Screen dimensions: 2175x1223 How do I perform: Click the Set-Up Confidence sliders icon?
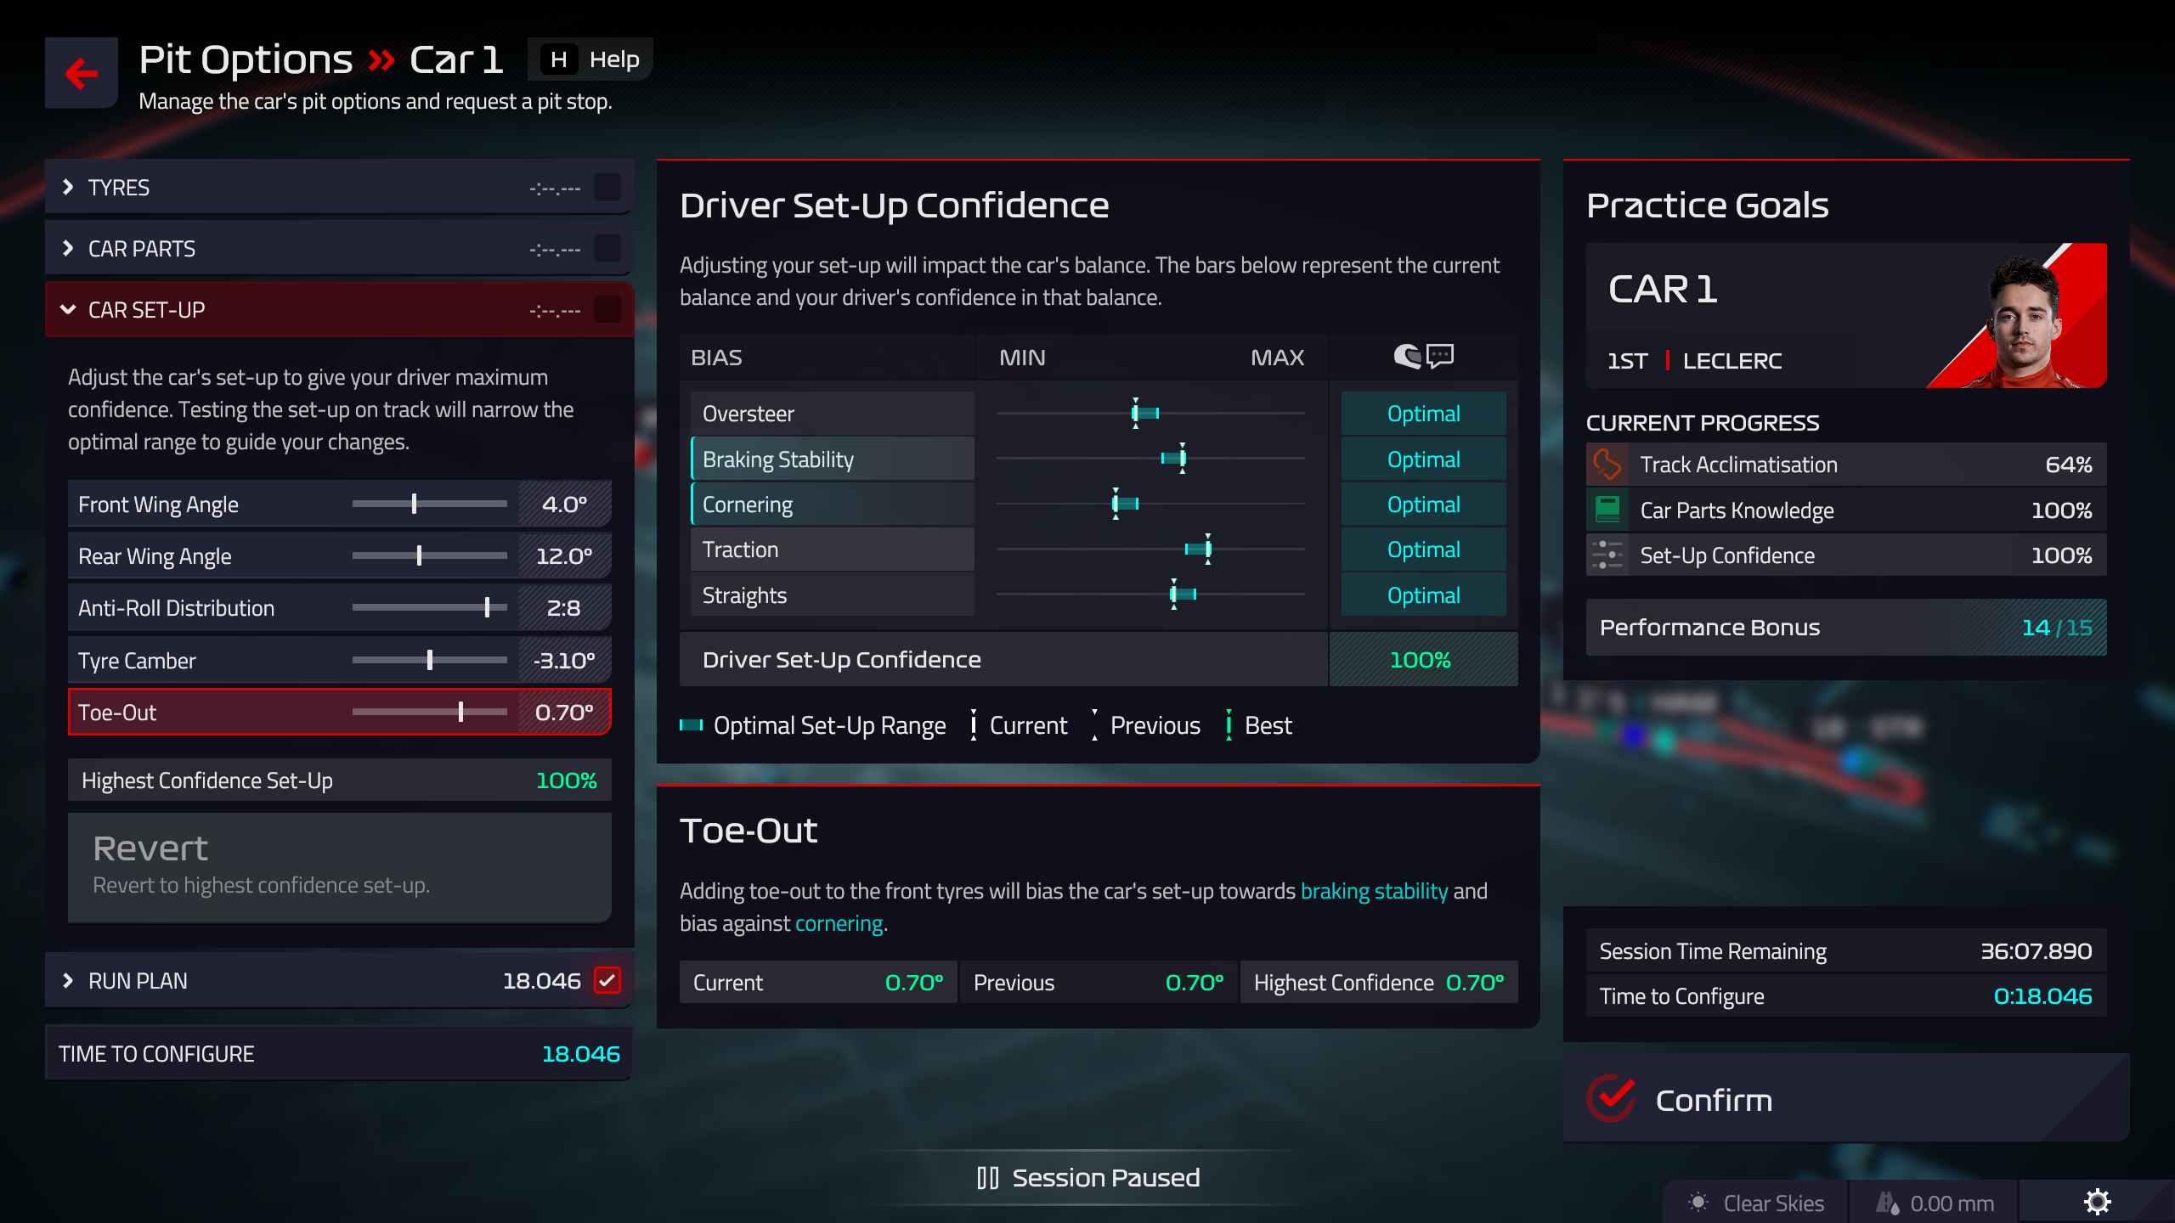[x=1607, y=555]
